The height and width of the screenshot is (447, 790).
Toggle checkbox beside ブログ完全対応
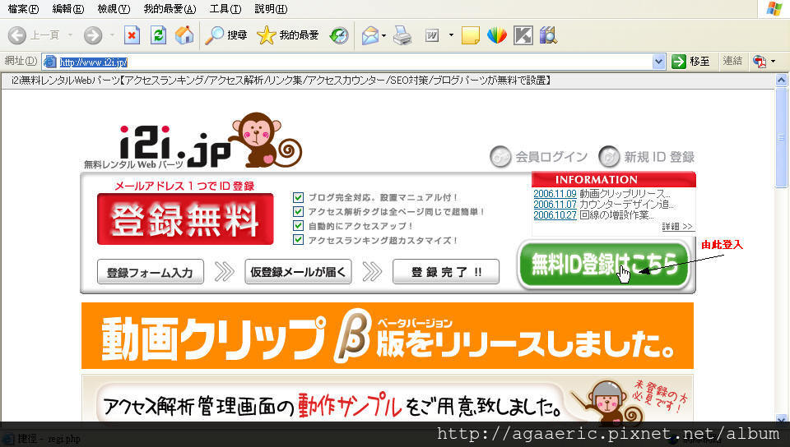298,197
